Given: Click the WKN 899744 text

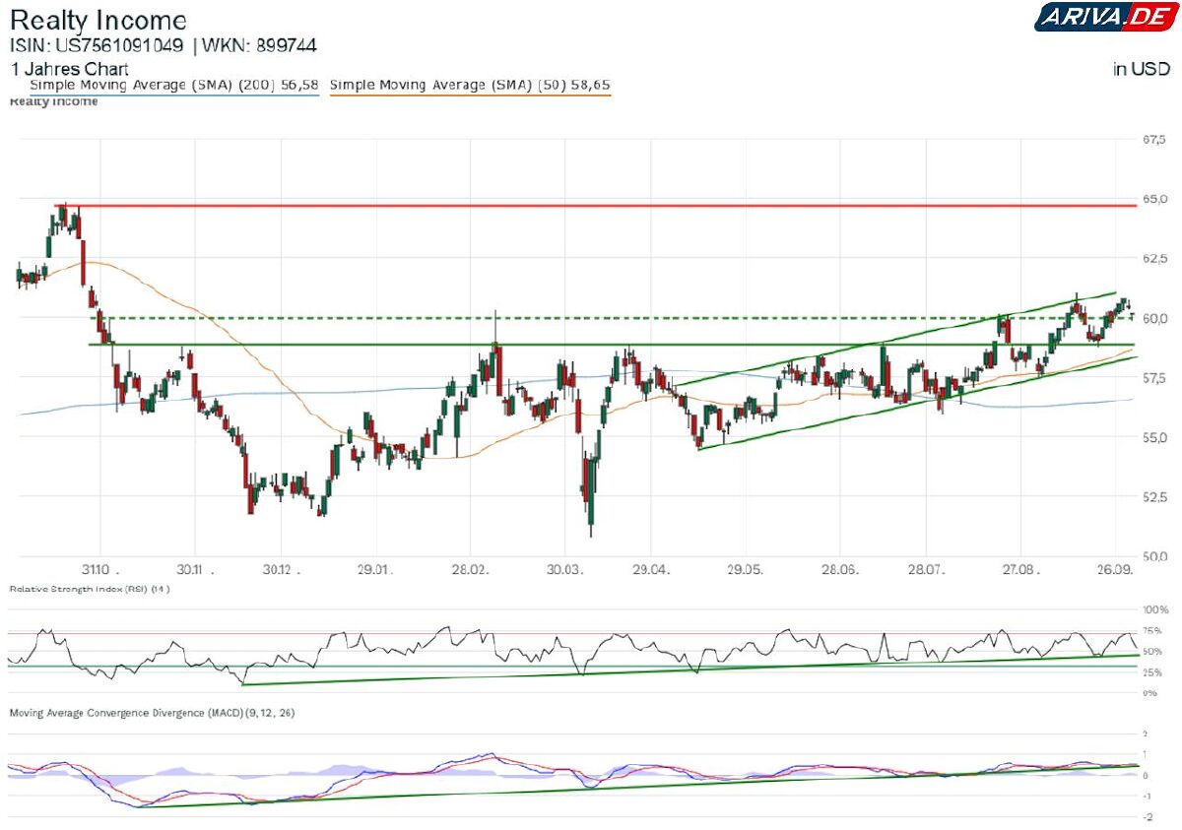Looking at the screenshot, I should pyautogui.click(x=260, y=45).
